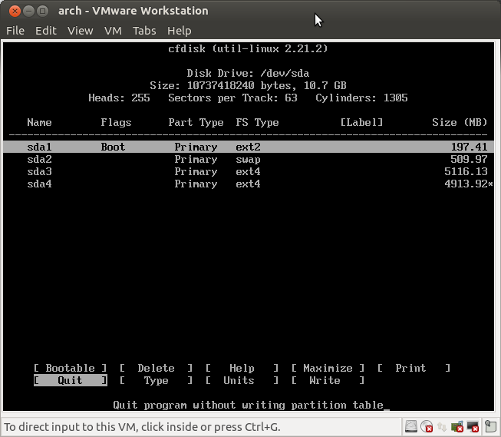
Task: Open the View menu
Action: point(81,31)
